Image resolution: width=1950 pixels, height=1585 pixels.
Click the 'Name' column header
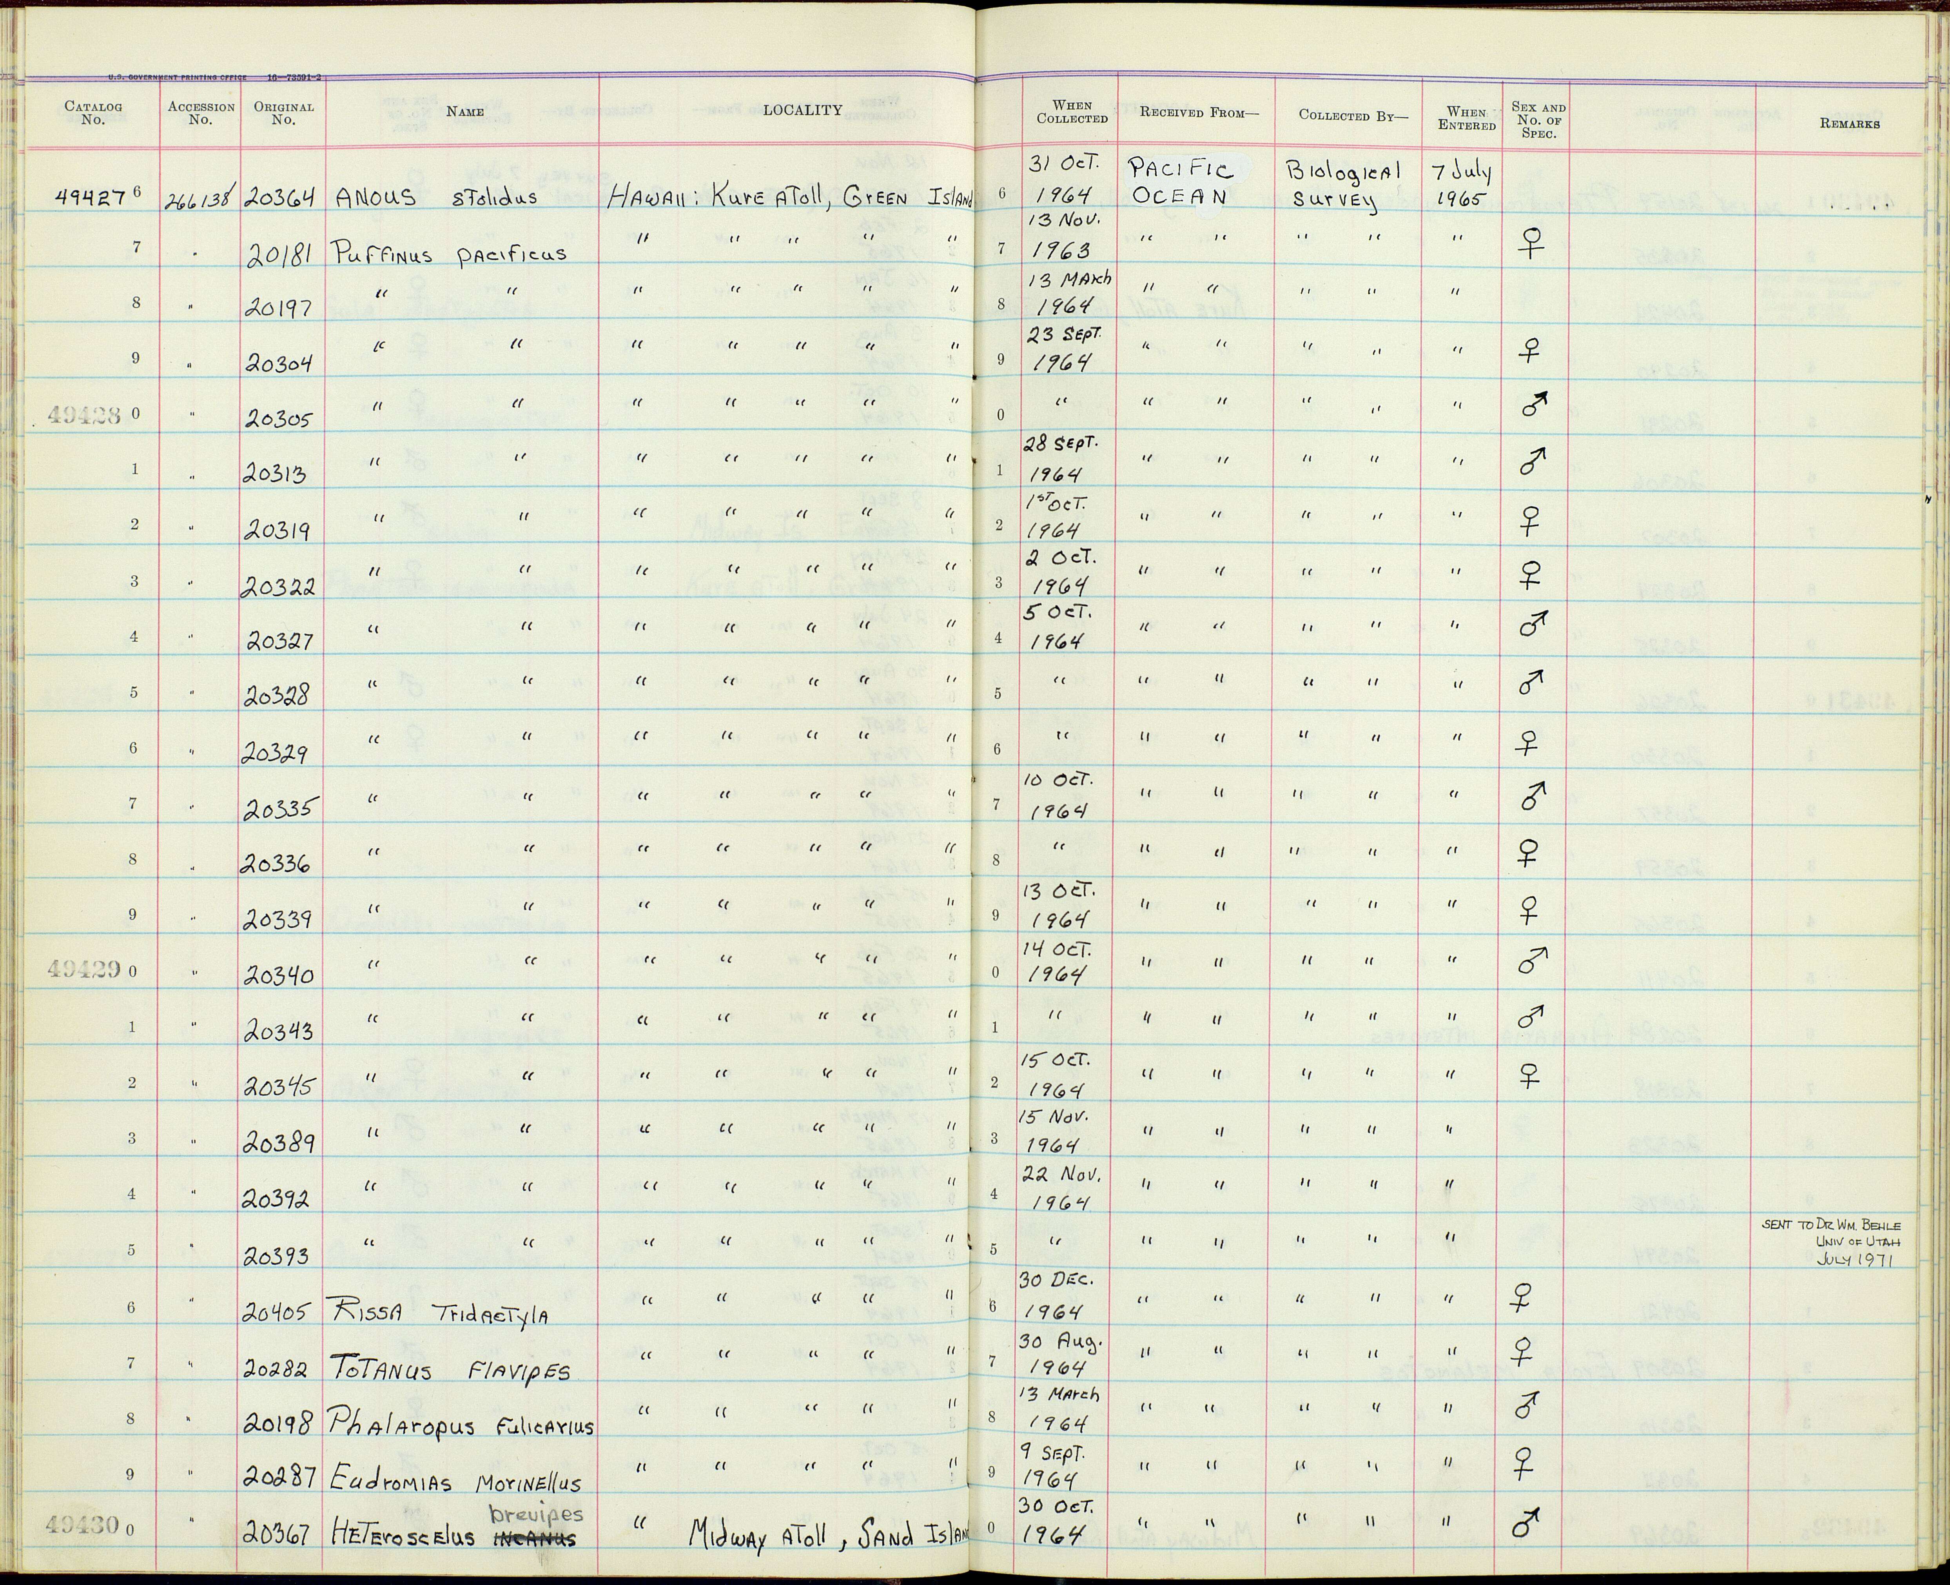coord(465,111)
